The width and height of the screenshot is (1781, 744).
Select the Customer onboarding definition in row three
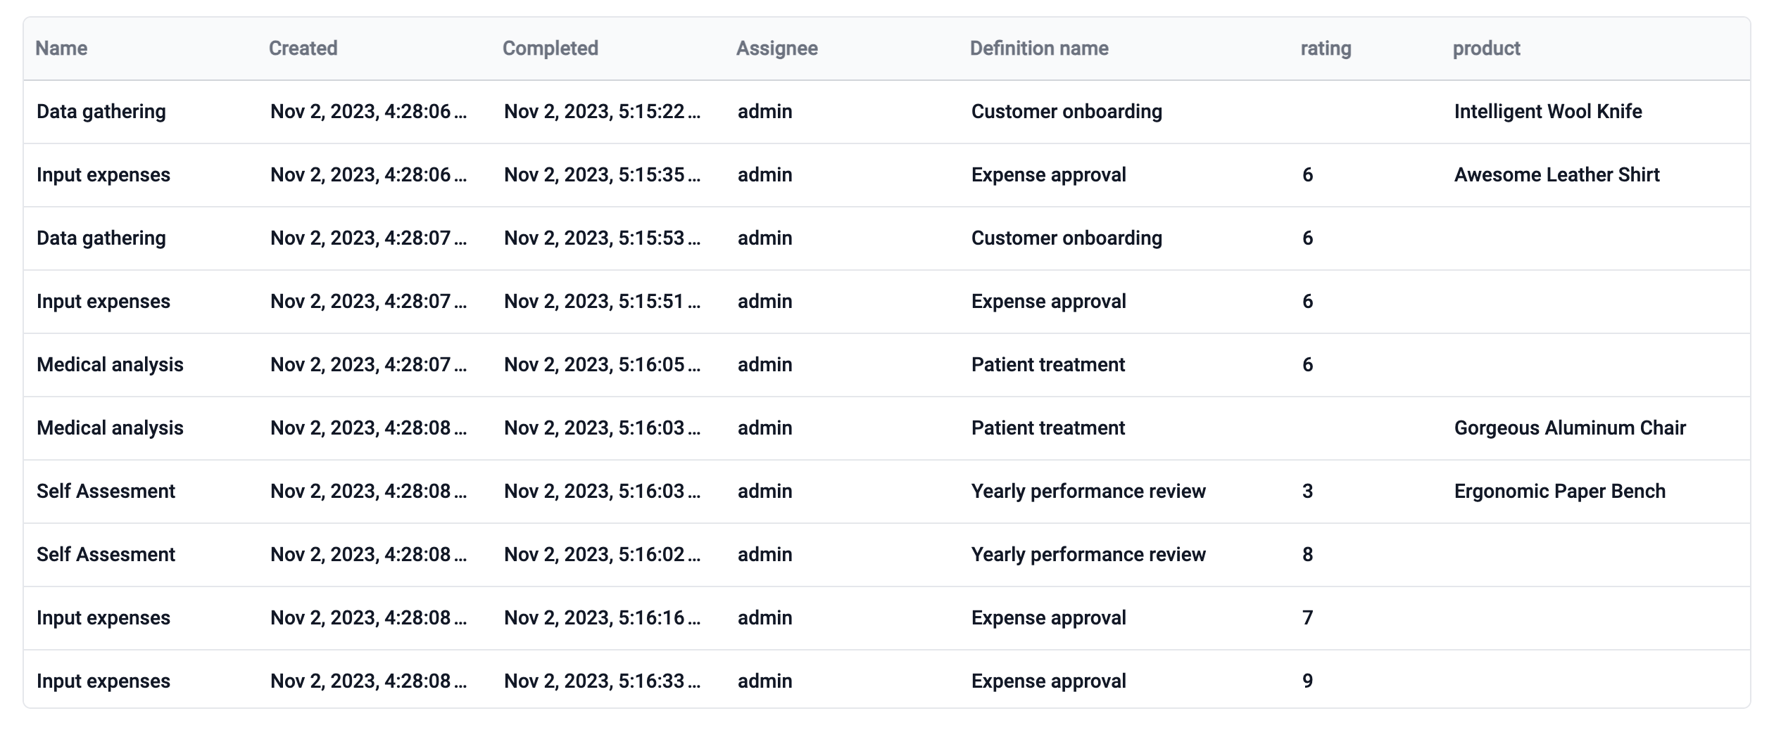tap(1066, 238)
